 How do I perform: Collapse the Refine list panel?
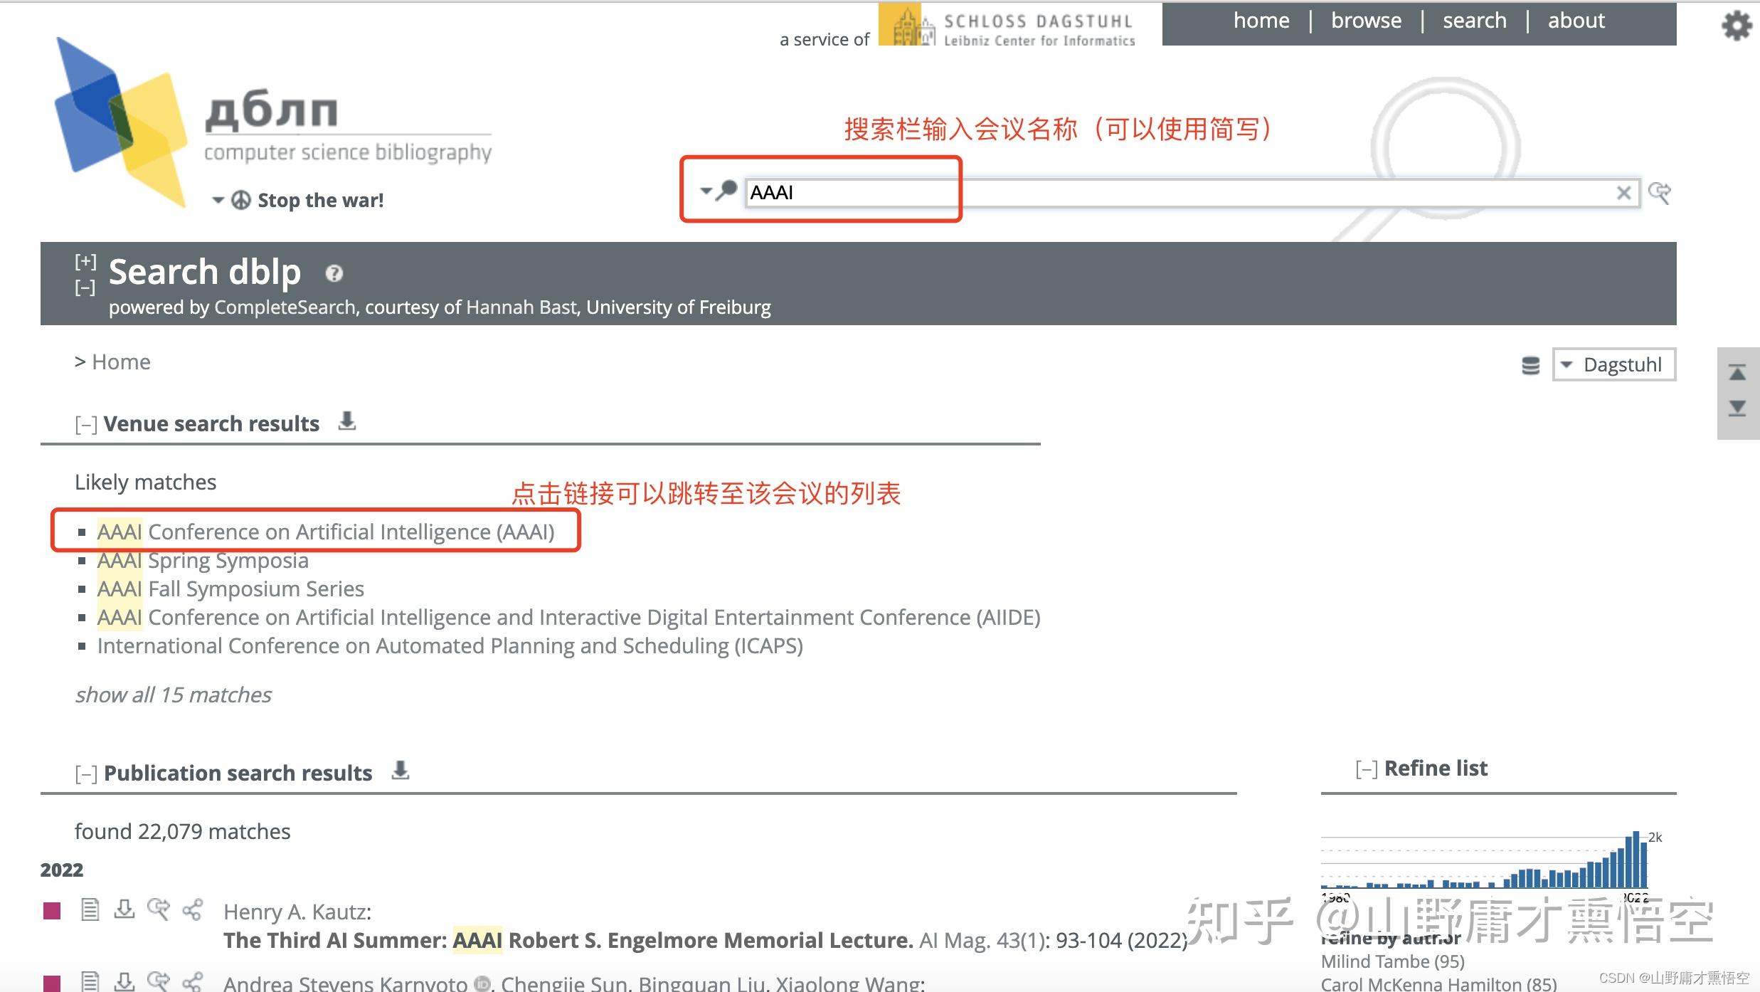1367,769
